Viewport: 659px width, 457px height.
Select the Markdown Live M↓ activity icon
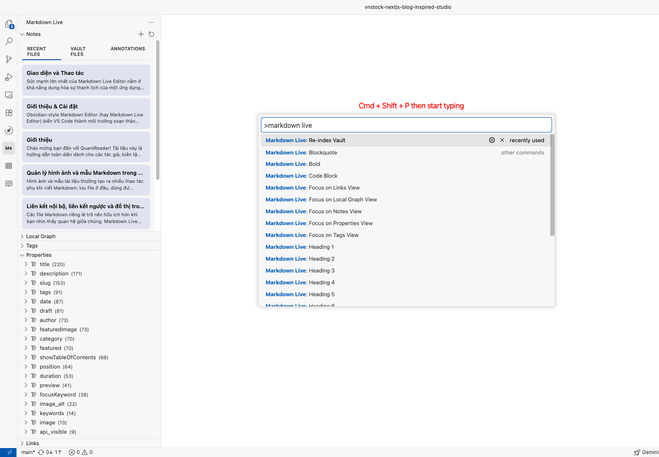click(x=9, y=148)
